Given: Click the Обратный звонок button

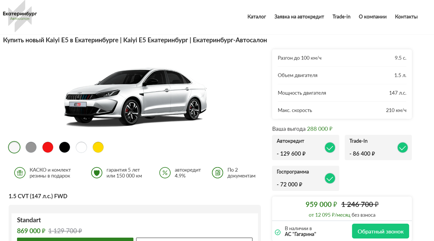Looking at the screenshot, I should [x=380, y=231].
